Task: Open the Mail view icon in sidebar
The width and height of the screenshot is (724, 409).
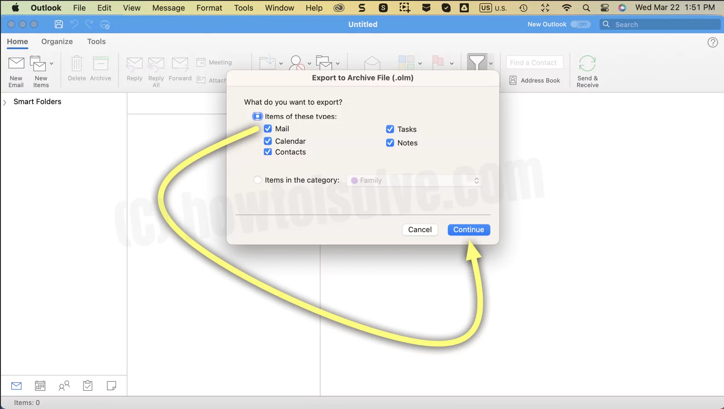Action: tap(16, 386)
